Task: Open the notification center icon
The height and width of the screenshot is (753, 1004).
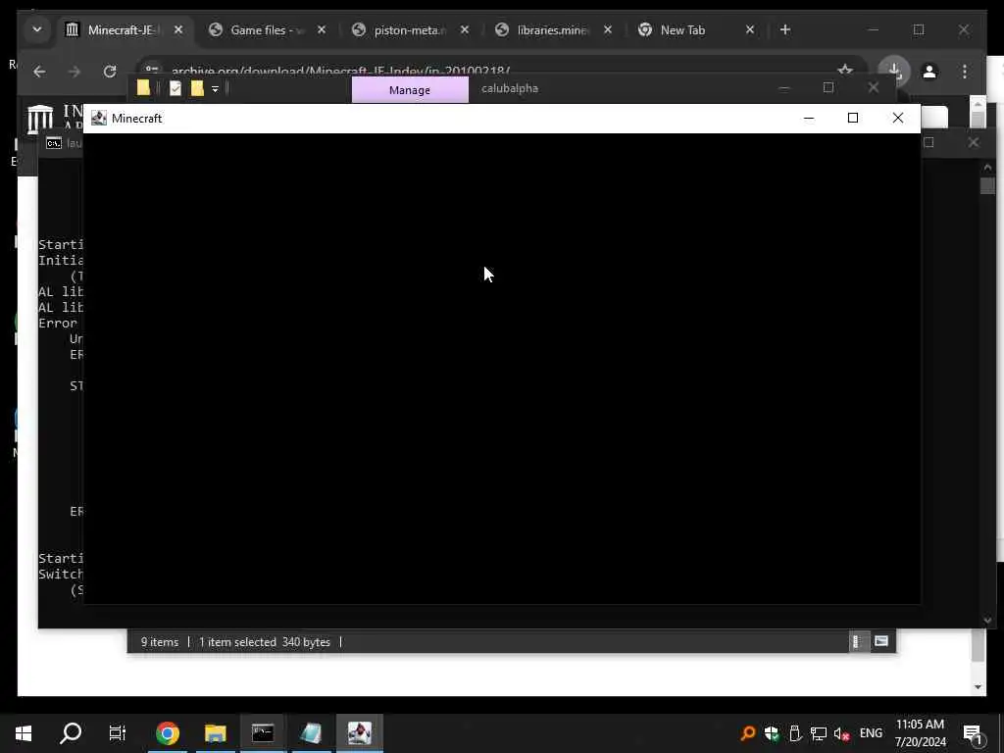Action: click(973, 733)
